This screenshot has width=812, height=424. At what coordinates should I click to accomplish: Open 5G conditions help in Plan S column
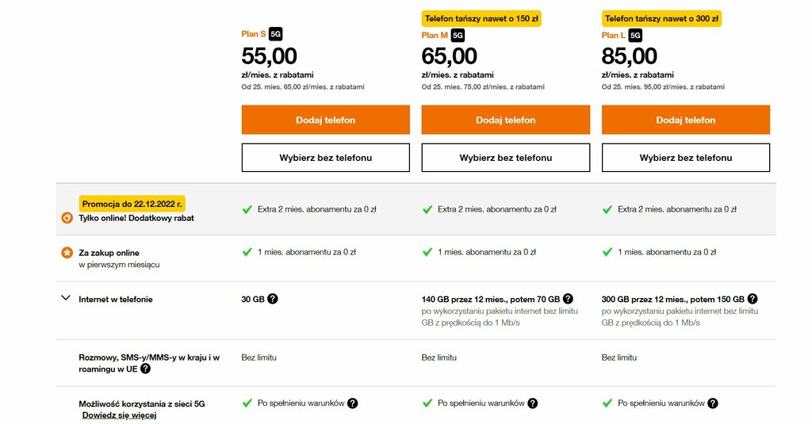(353, 403)
